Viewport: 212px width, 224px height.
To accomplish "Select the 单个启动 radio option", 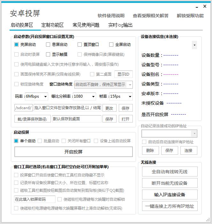I will coord(16,141).
